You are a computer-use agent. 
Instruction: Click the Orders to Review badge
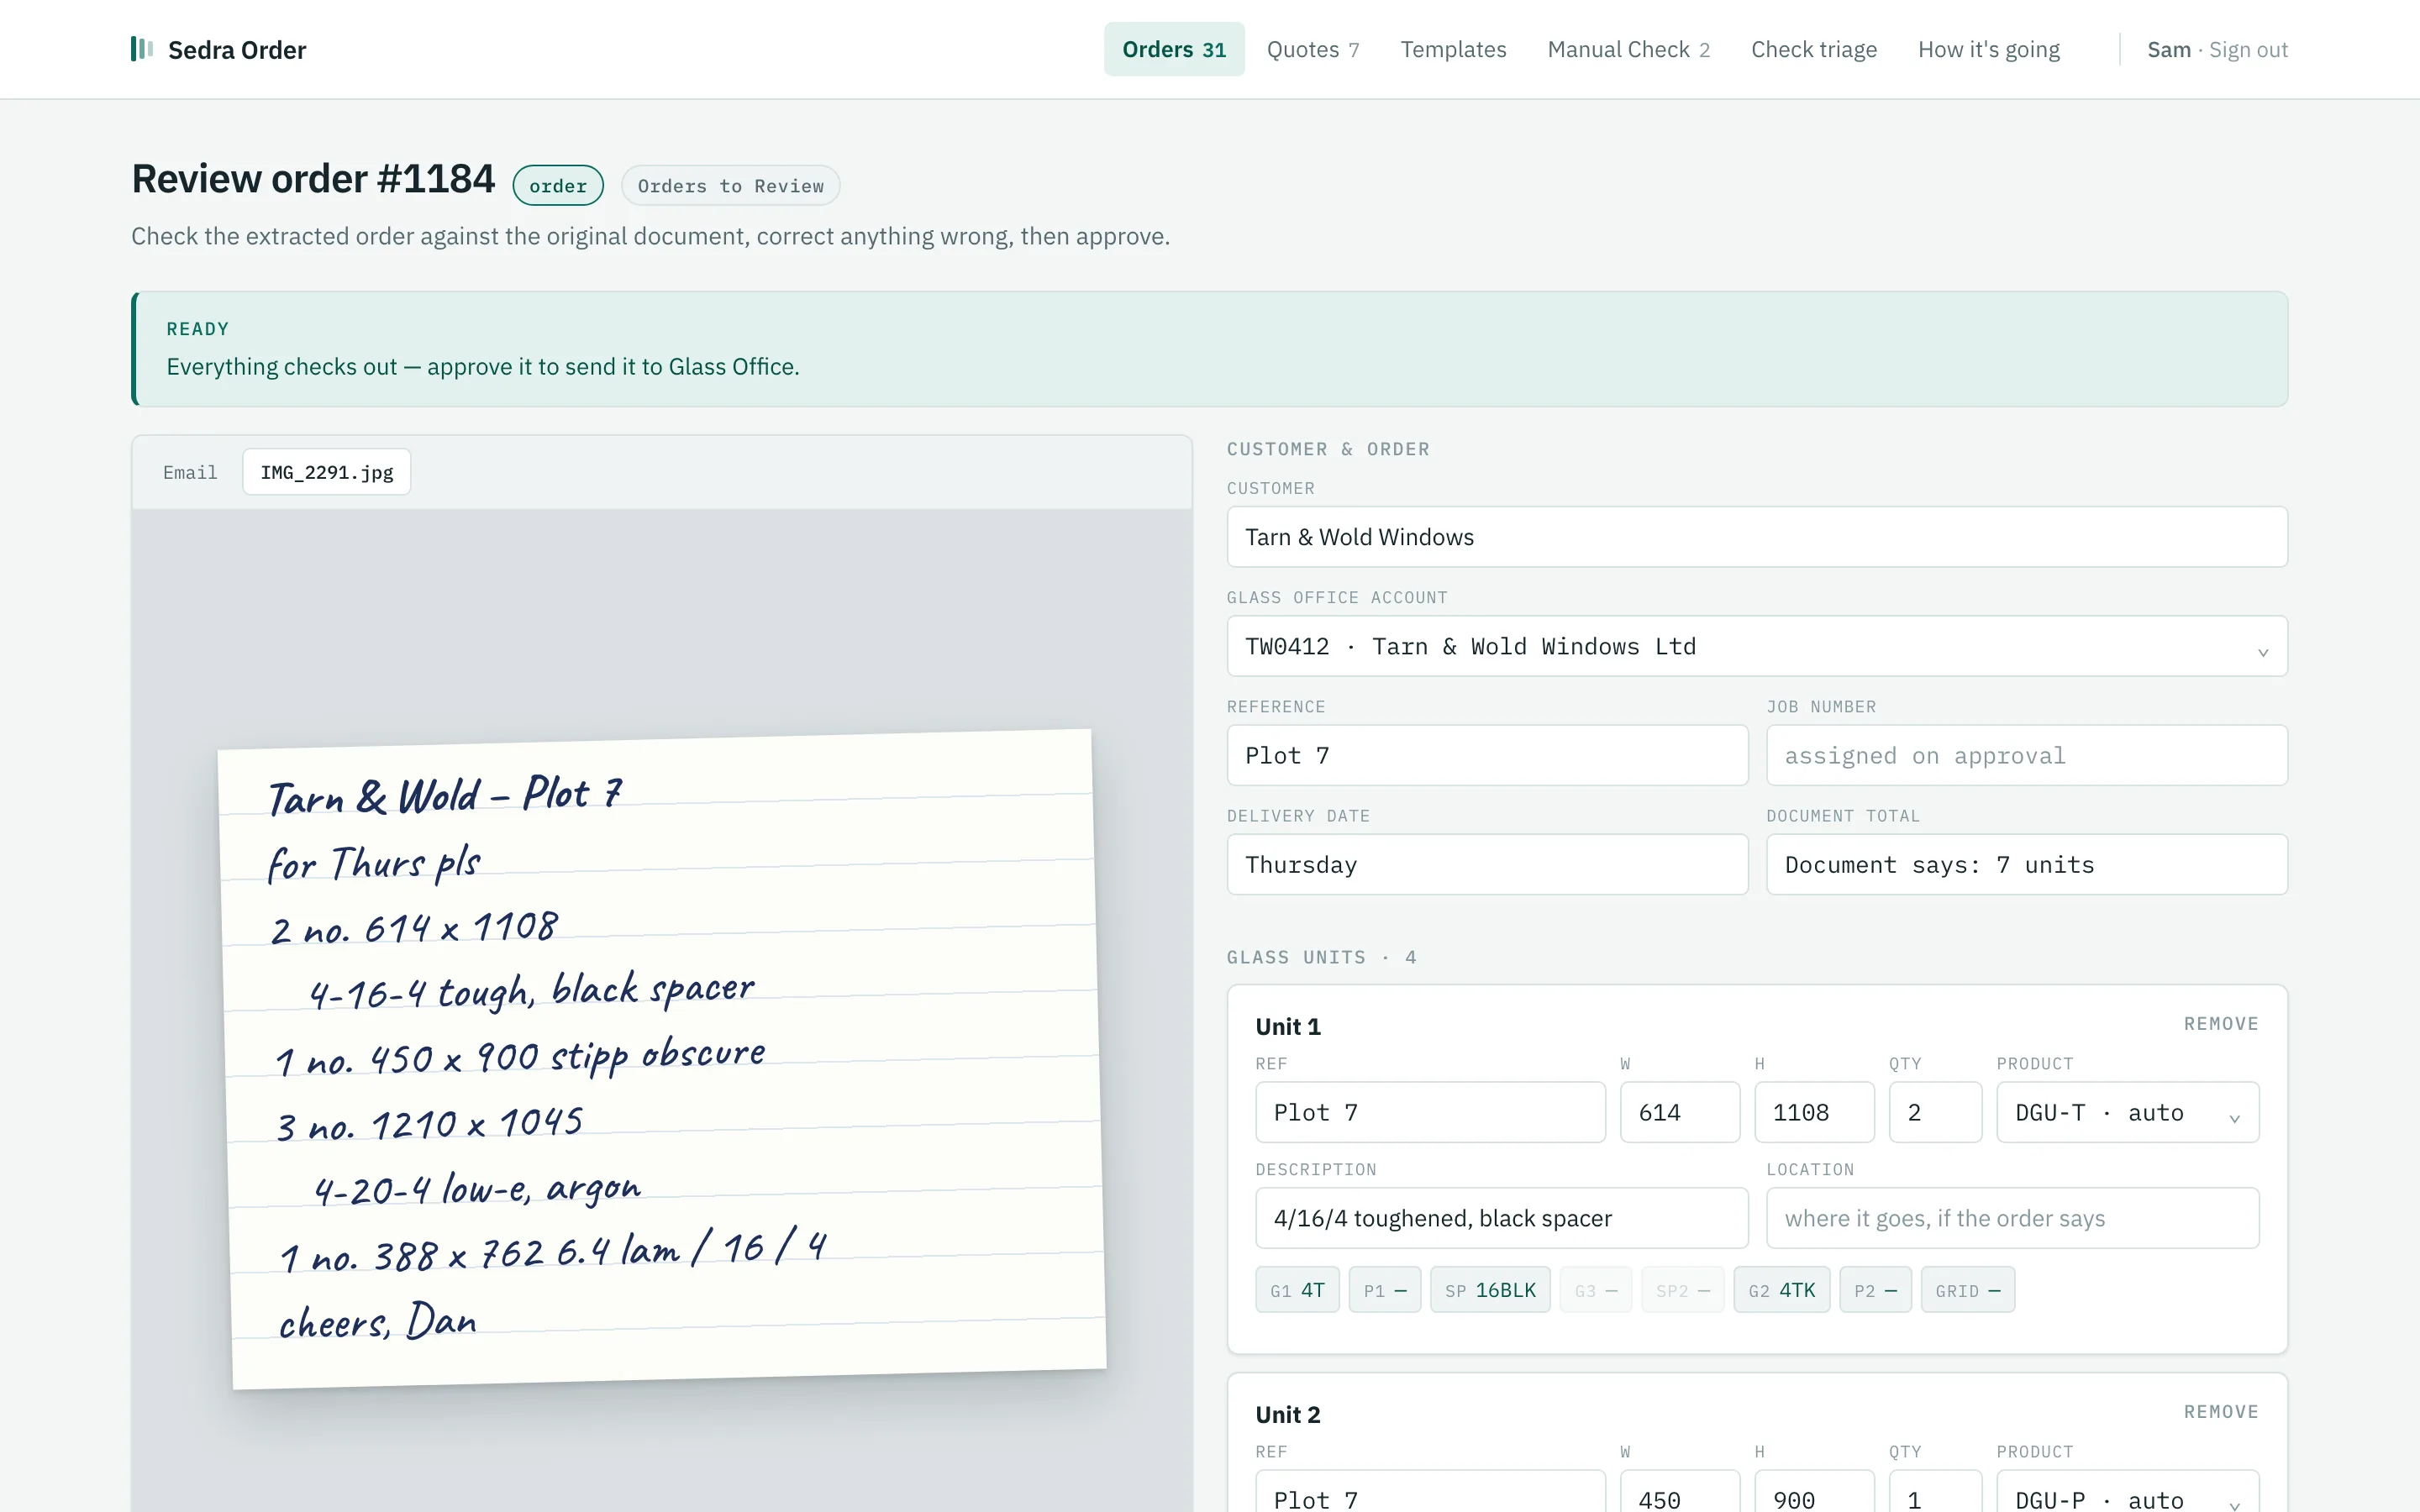[x=730, y=185]
